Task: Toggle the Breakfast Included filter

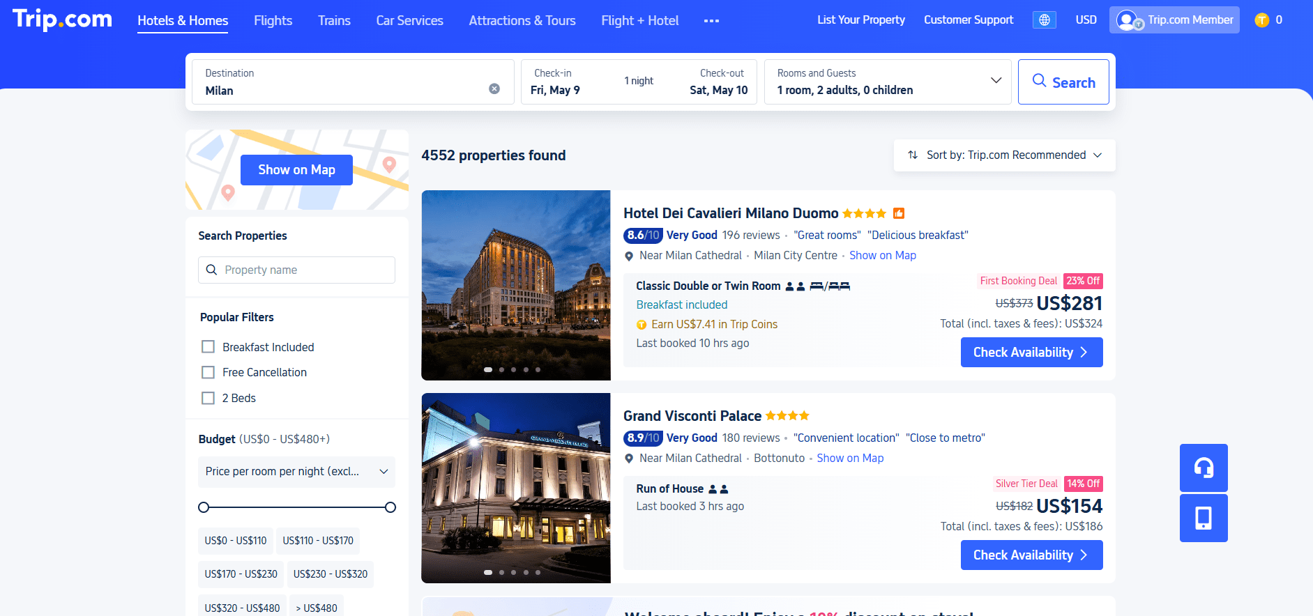Action: click(x=208, y=347)
